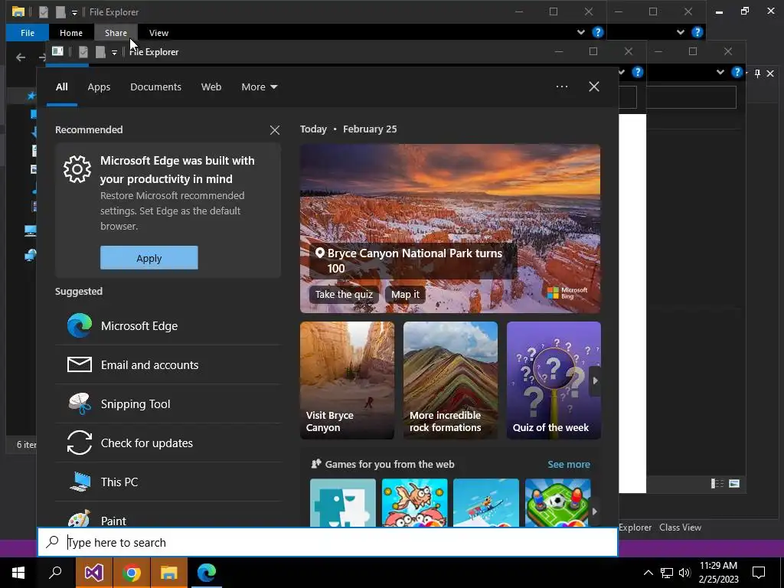Viewport: 784px width, 588px height.
Task: Open File menu in back File Explorer
Action: (x=28, y=33)
